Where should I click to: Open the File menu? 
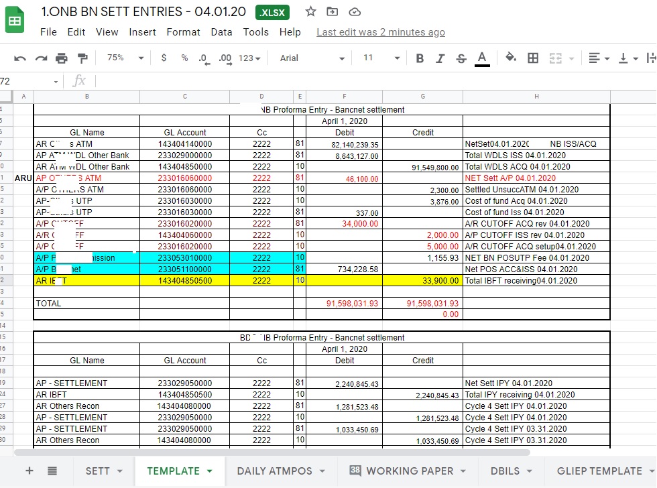(48, 32)
